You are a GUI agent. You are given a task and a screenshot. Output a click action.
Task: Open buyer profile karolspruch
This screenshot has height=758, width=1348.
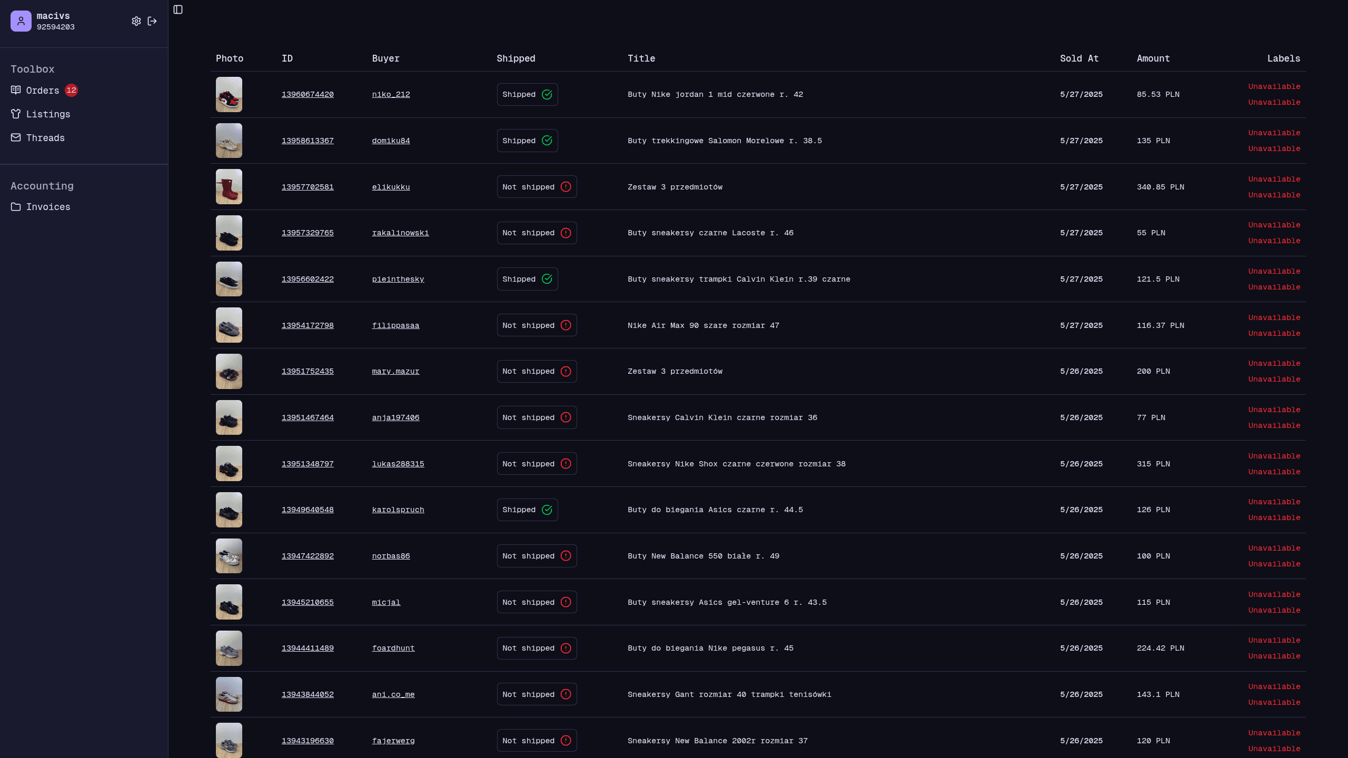pyautogui.click(x=398, y=510)
